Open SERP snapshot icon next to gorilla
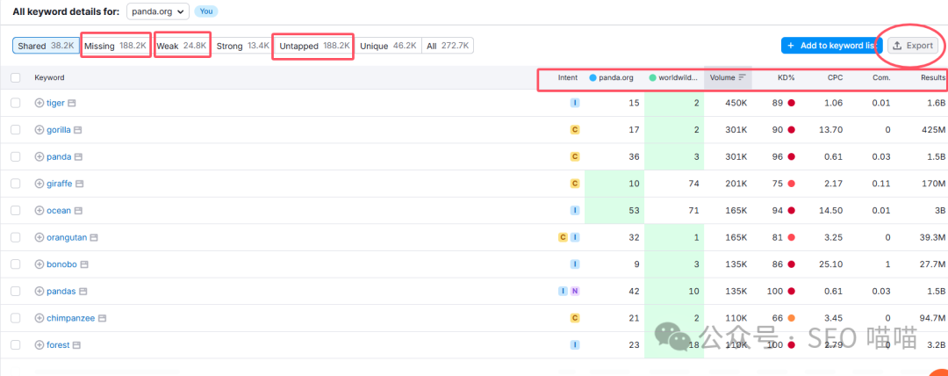 click(x=78, y=130)
